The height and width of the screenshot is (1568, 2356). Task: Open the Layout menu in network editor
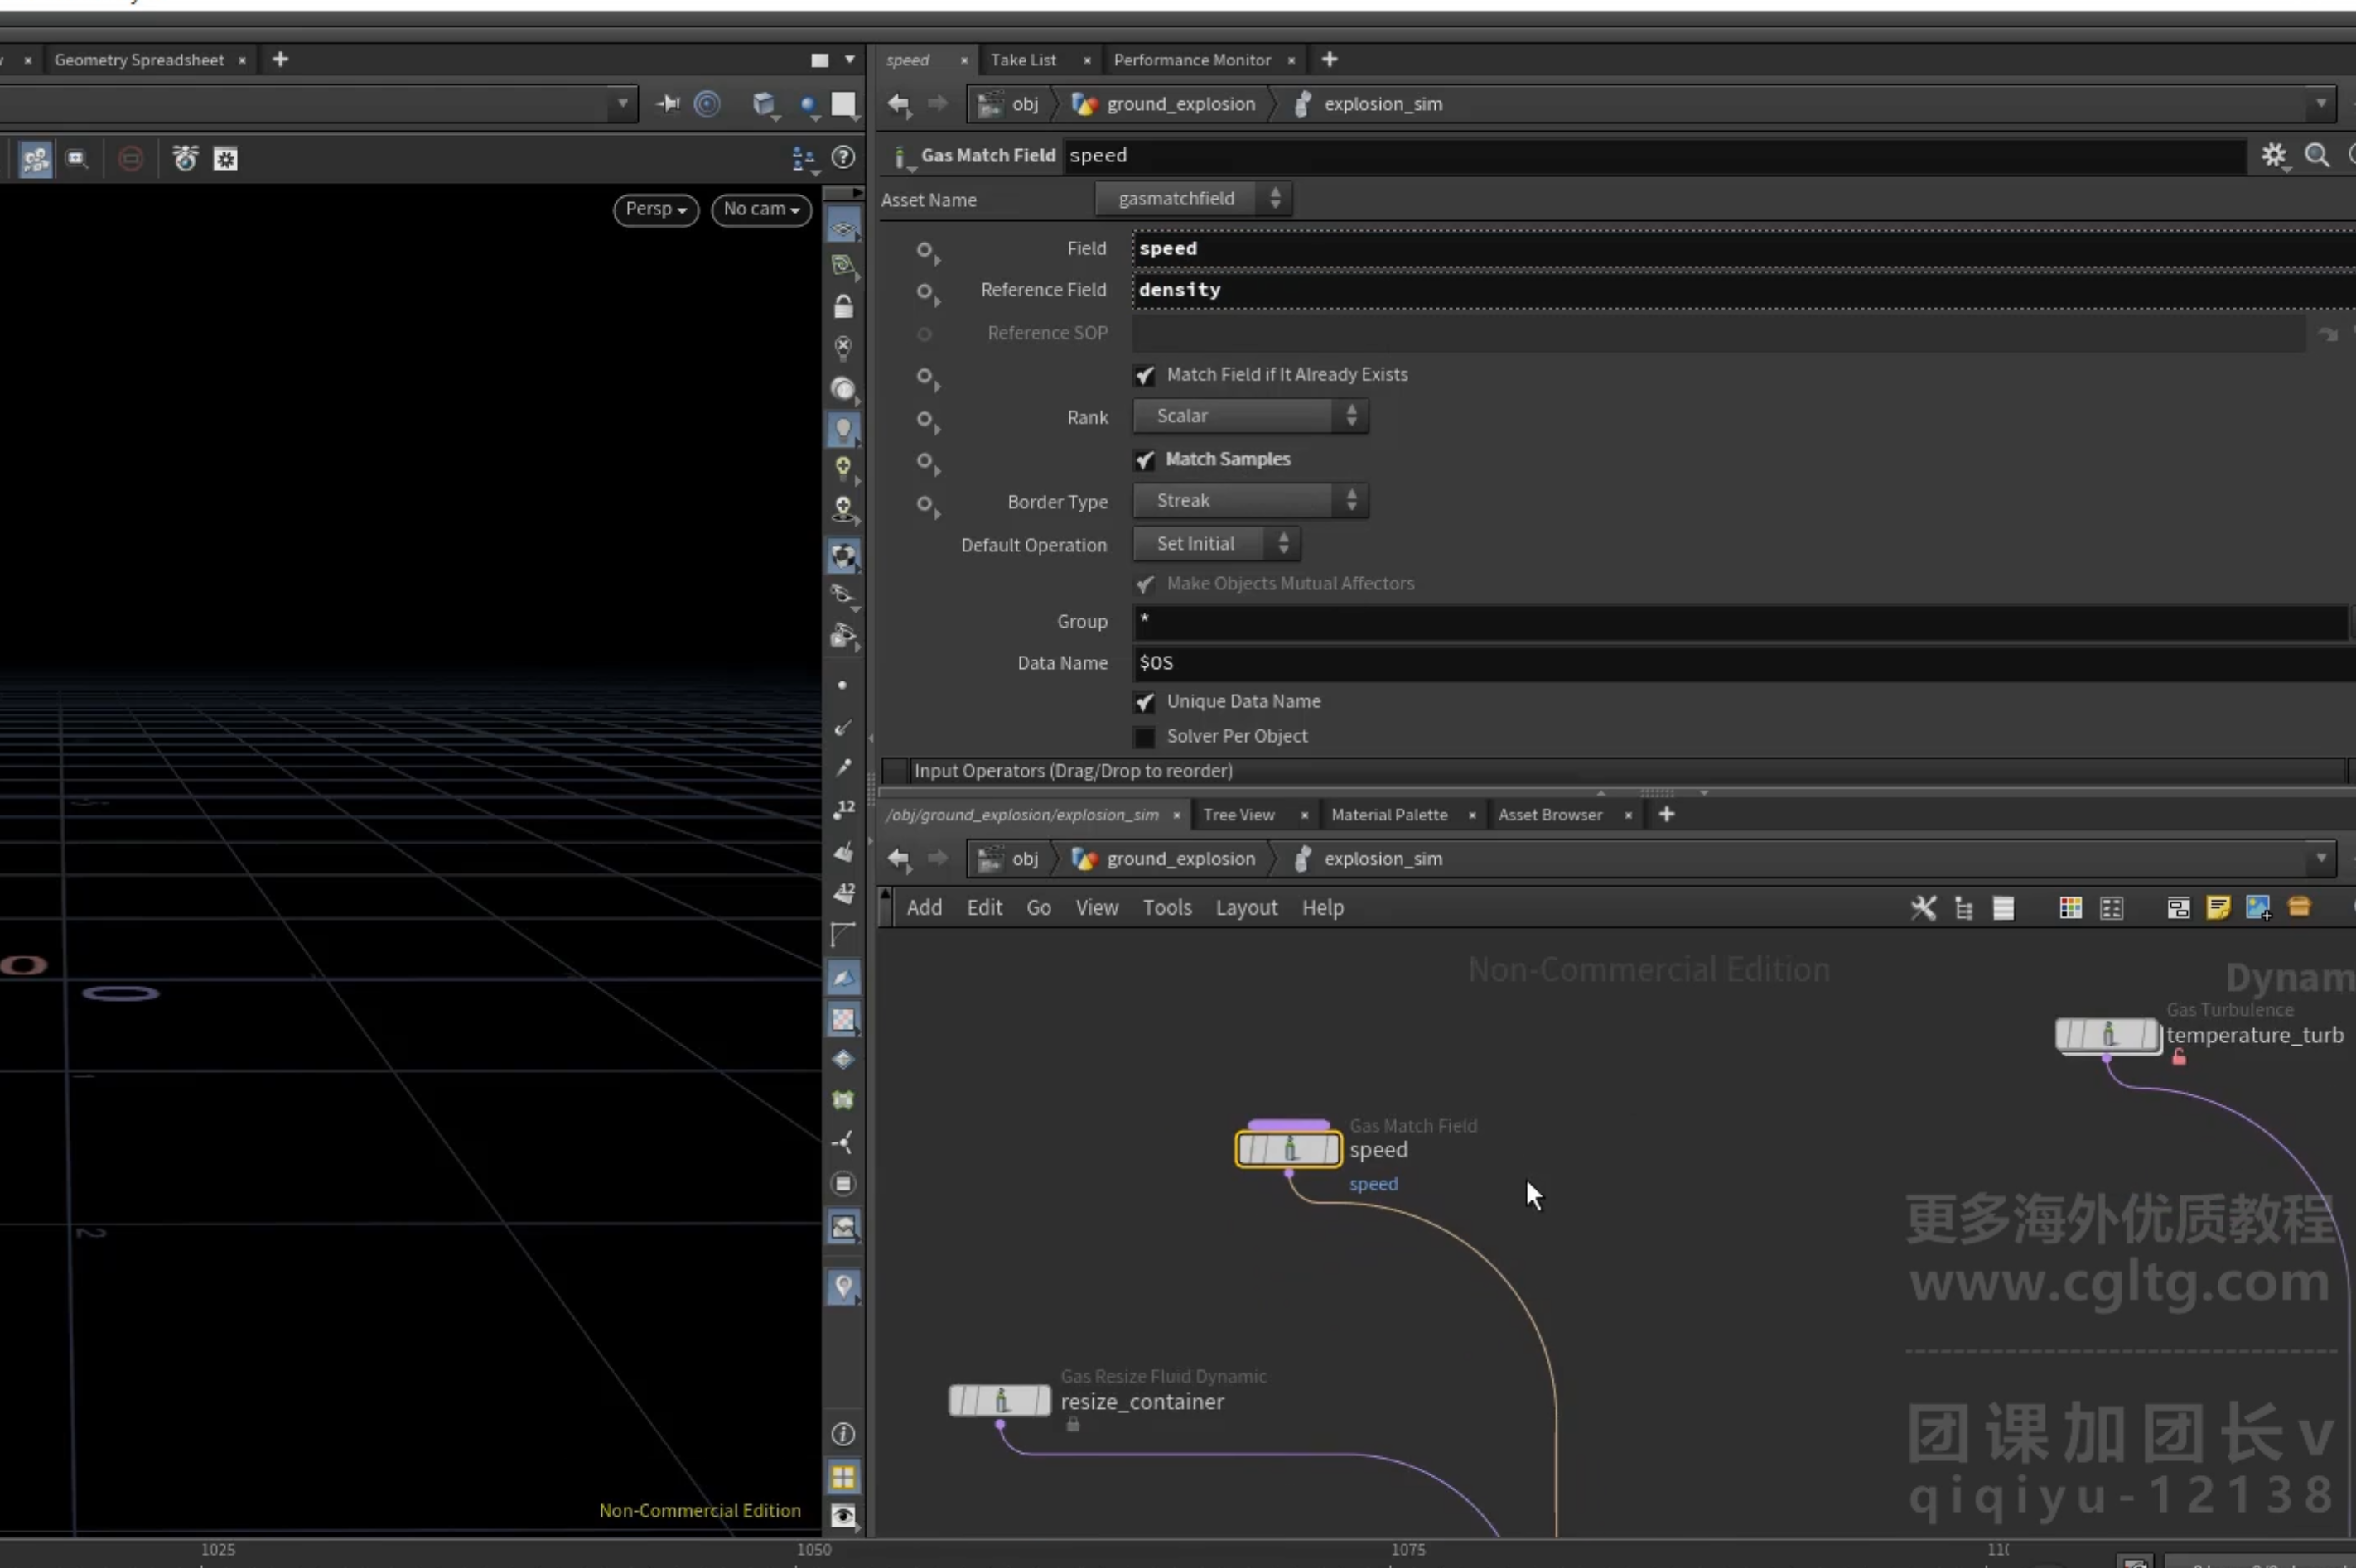[1247, 907]
